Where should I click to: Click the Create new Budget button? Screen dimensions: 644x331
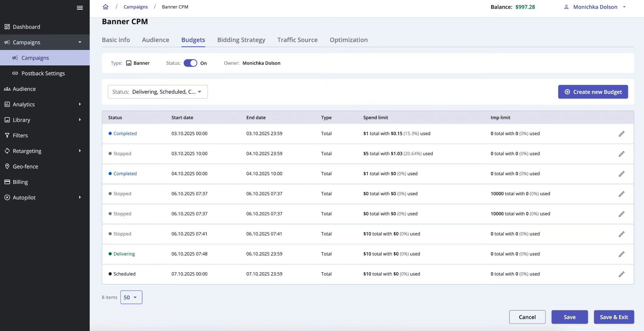click(x=592, y=92)
